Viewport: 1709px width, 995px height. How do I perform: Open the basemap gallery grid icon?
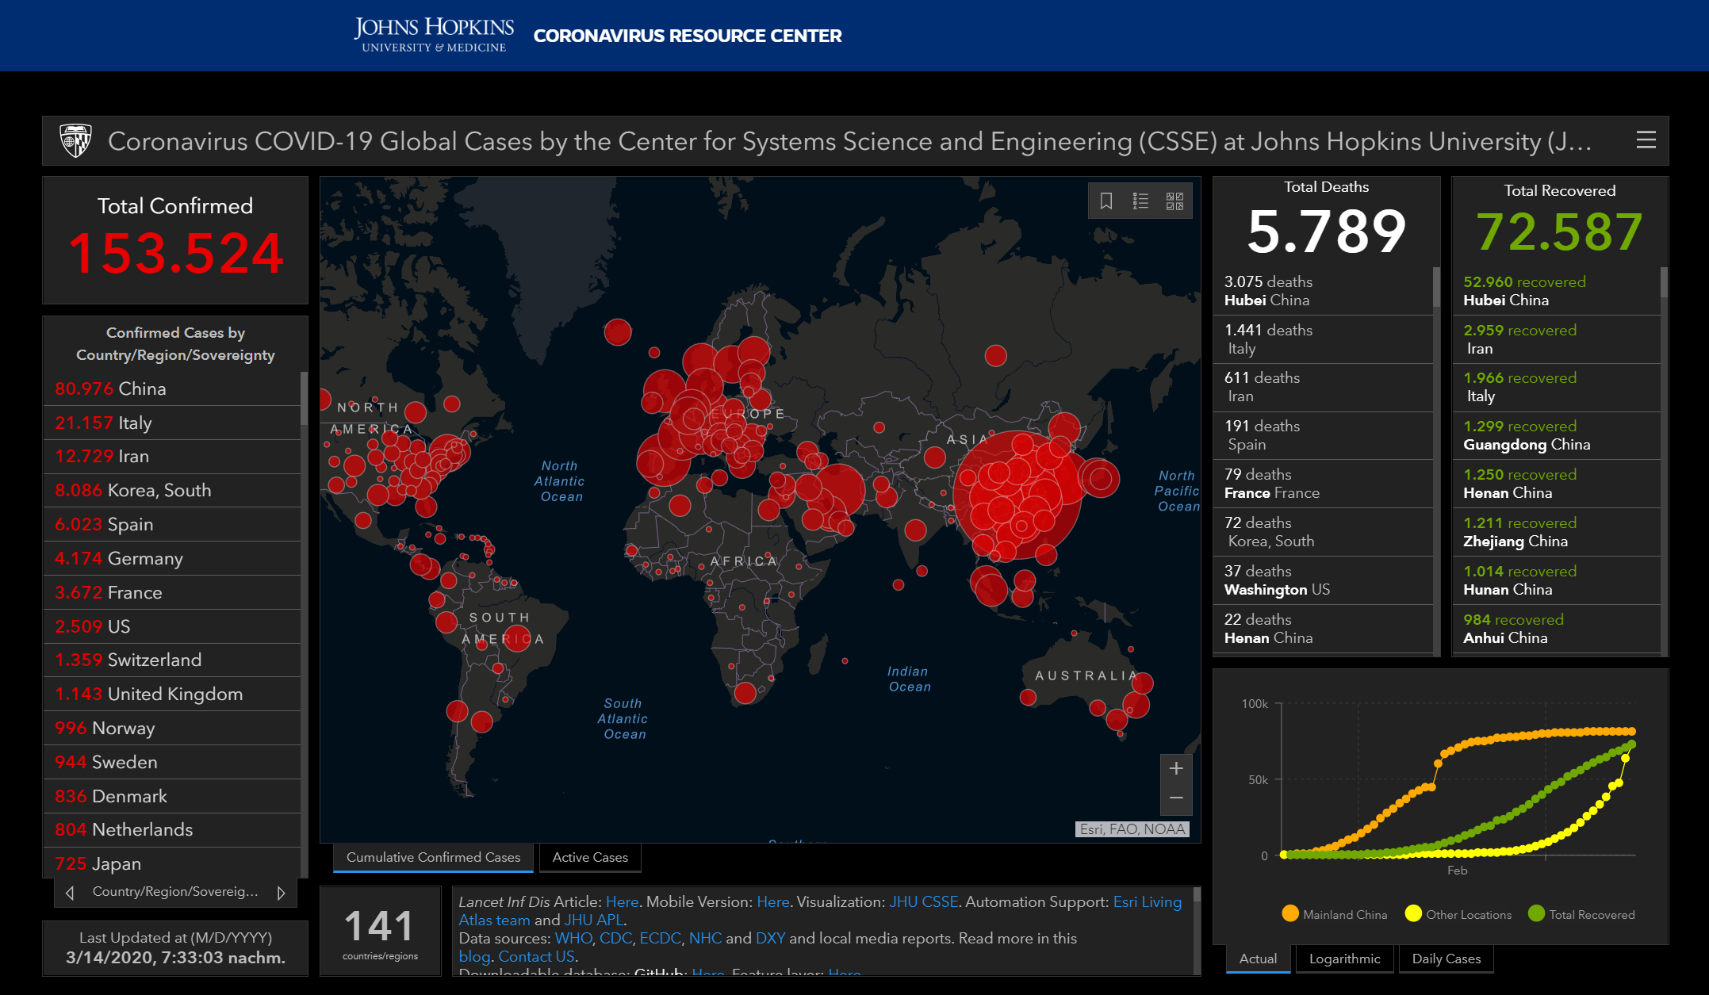1174,201
